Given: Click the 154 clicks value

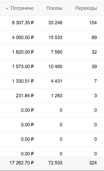Looking at the screenshot, I should [x=93, y=23].
